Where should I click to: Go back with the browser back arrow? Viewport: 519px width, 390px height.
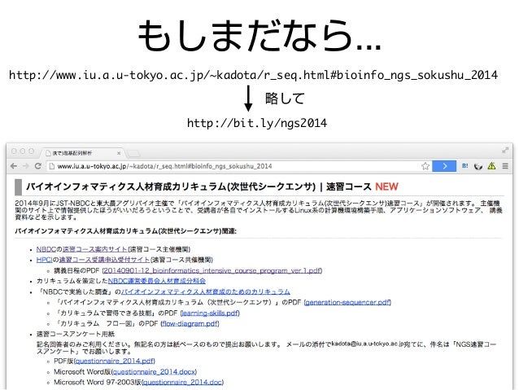pos(14,166)
